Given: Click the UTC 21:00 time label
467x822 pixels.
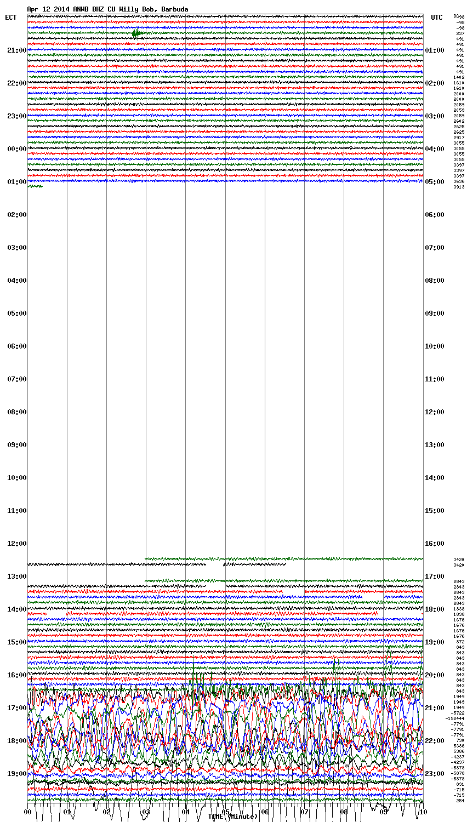Looking at the screenshot, I should point(435,708).
